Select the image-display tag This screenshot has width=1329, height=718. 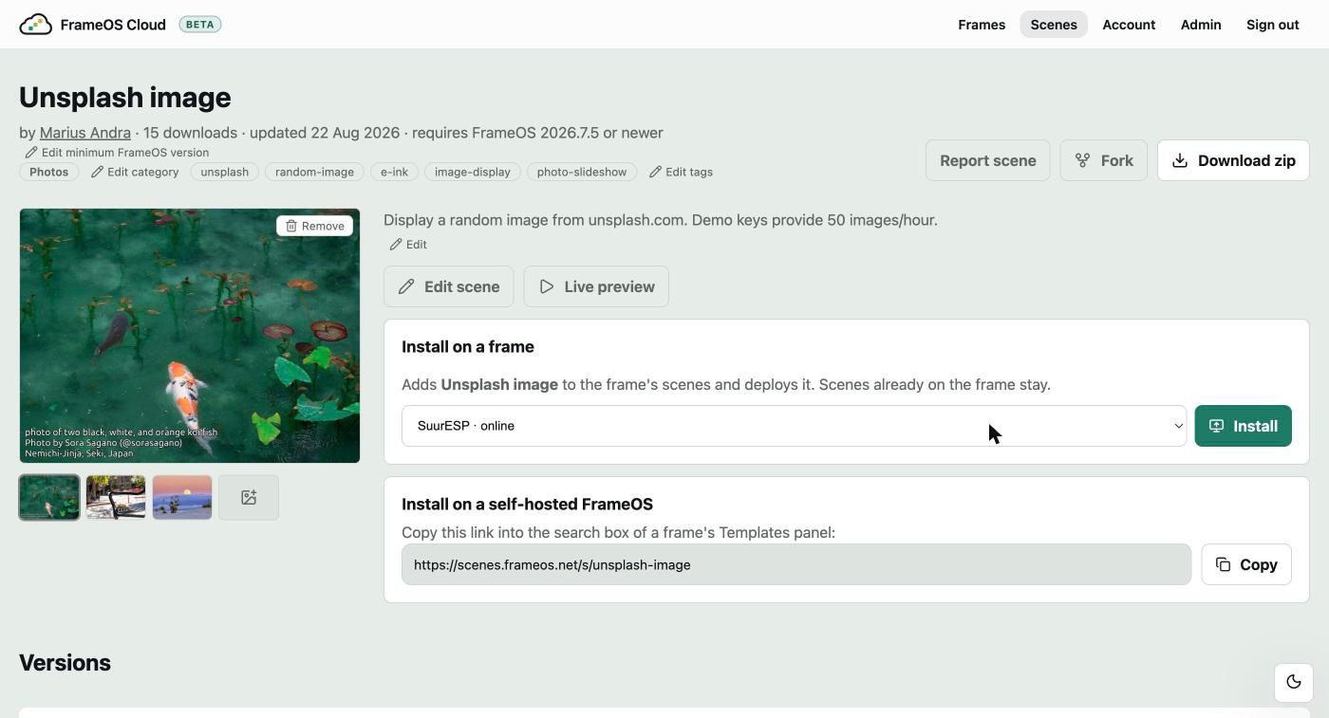[472, 172]
